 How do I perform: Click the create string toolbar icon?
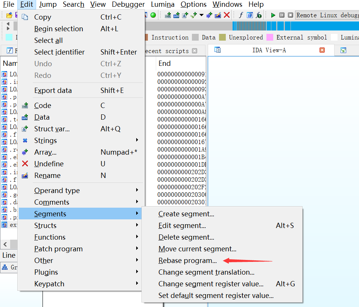[x=194, y=15]
